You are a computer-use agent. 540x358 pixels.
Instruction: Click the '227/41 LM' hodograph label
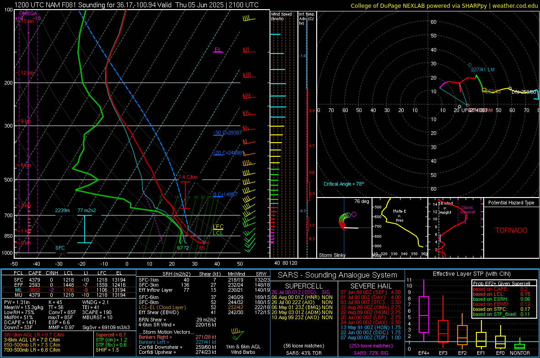click(x=483, y=69)
